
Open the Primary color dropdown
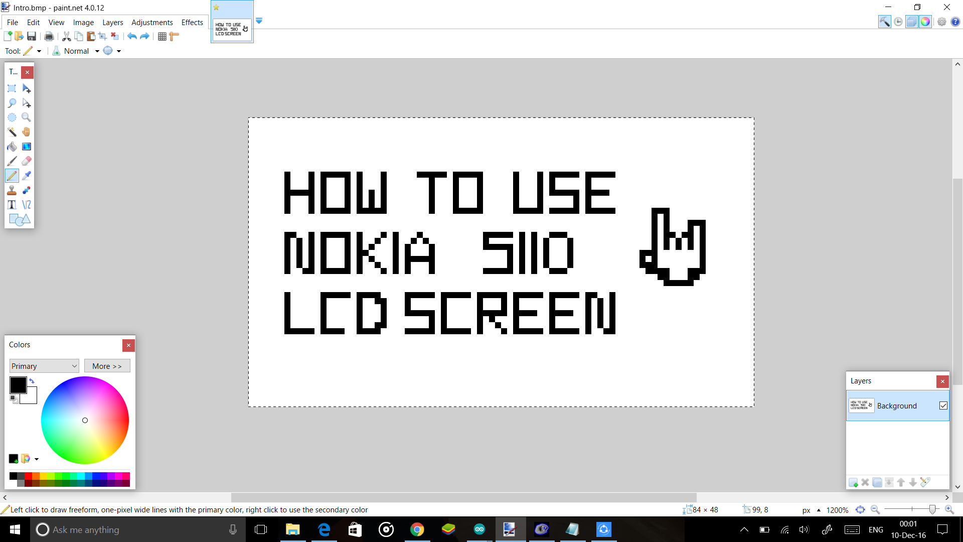click(44, 366)
